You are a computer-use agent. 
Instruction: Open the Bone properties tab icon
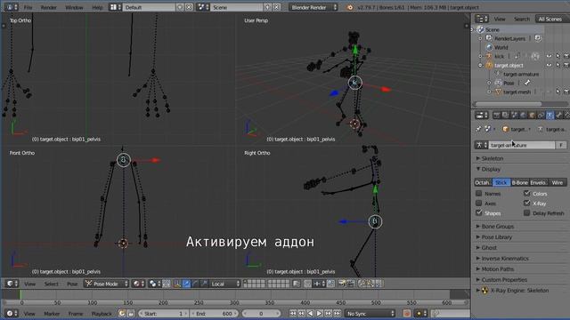(559, 116)
